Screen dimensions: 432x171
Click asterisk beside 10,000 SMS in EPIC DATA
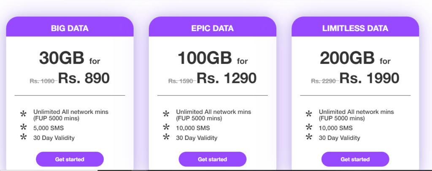[166, 127]
